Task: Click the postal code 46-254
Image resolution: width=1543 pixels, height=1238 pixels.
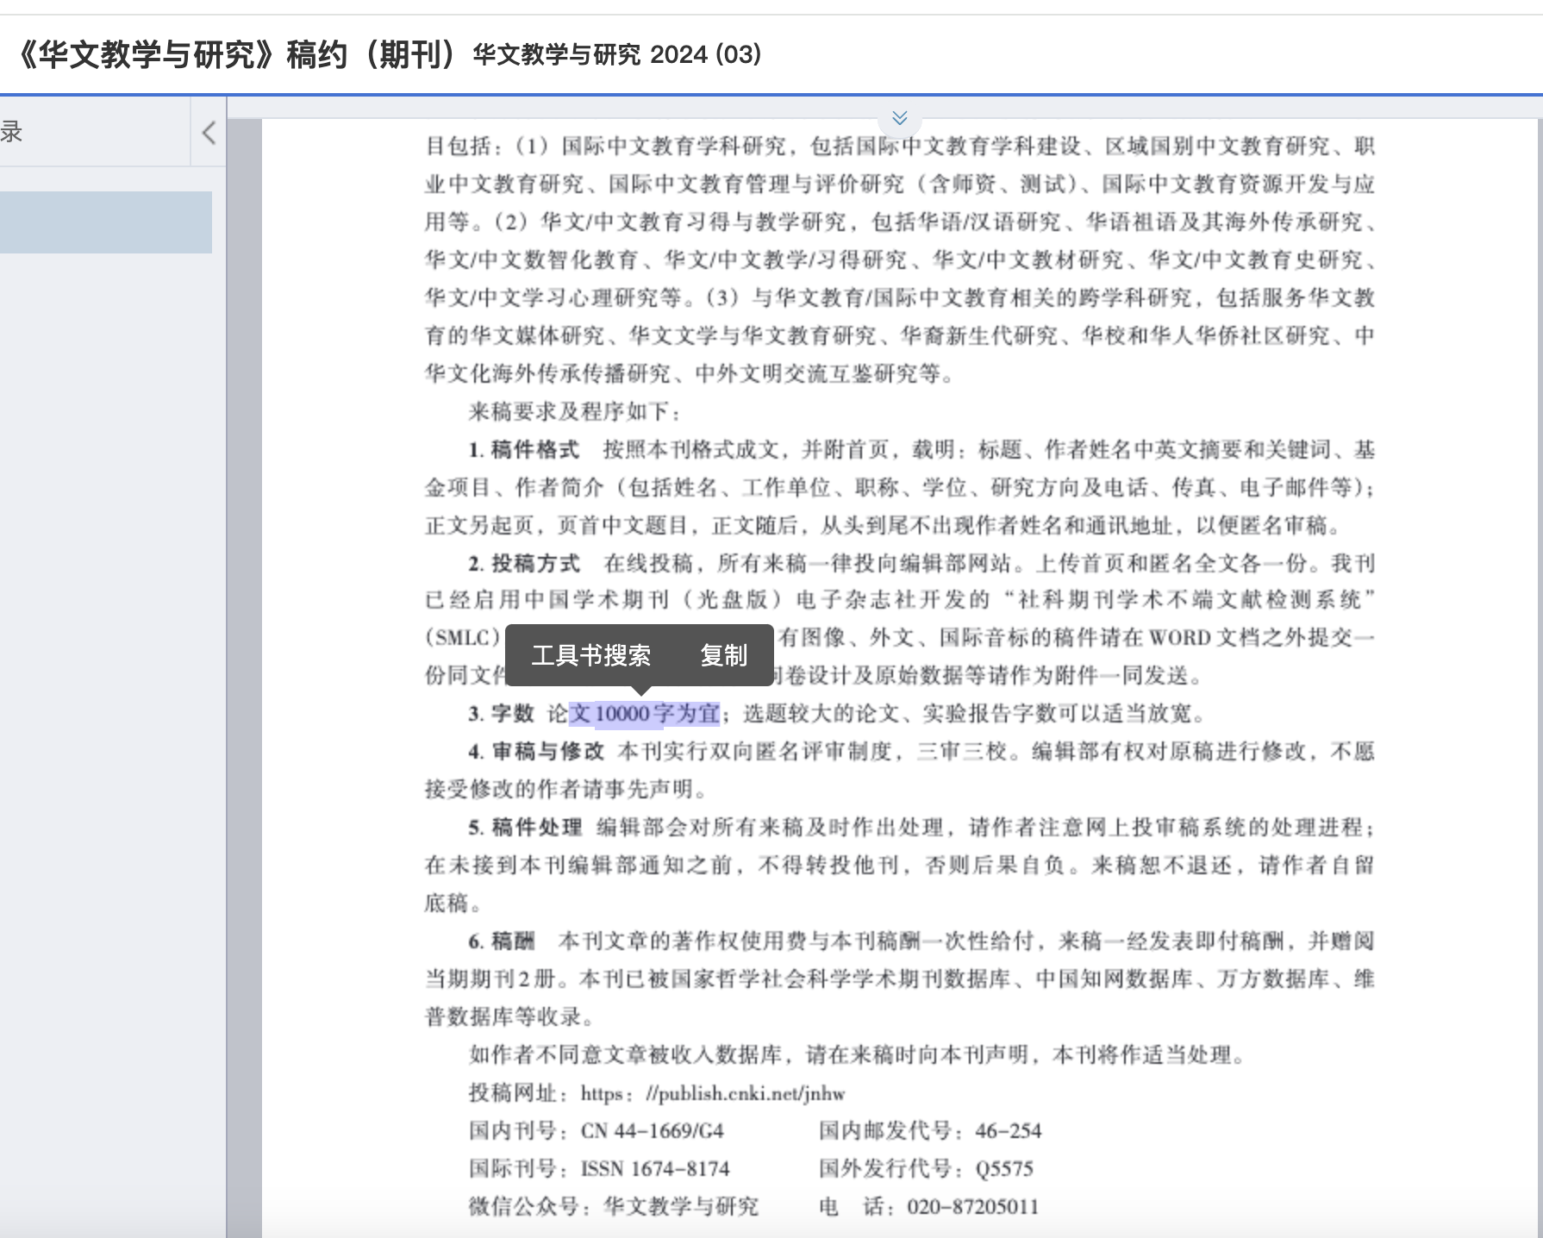Action: click(1008, 1131)
